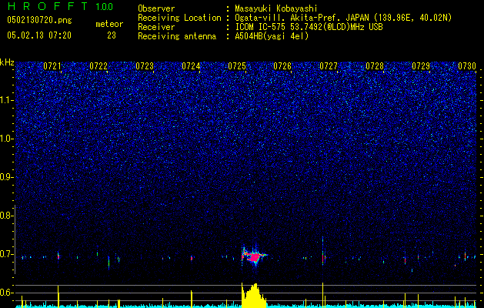Click antenna text A504HB(yagi 4el)
The width and height of the screenshot is (484, 308).
(272, 36)
